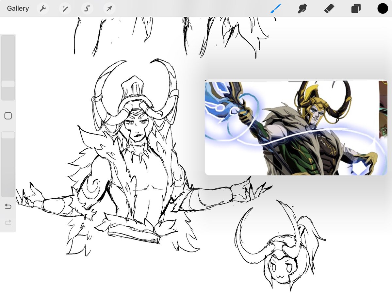Tap the reference image of the horned character
Viewport: 392px width, 294px height.
tap(296, 128)
